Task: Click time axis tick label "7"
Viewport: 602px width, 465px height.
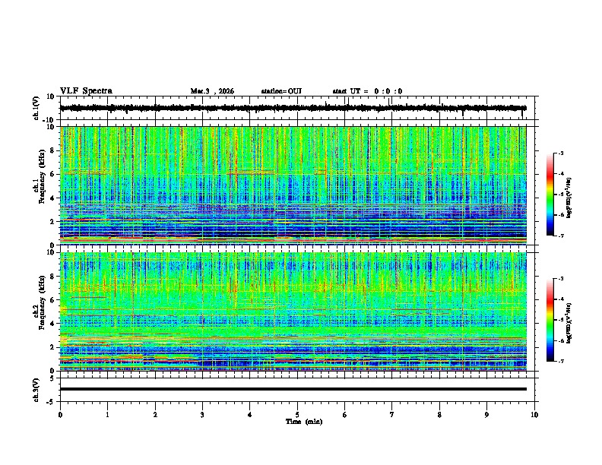Action: pos(392,415)
